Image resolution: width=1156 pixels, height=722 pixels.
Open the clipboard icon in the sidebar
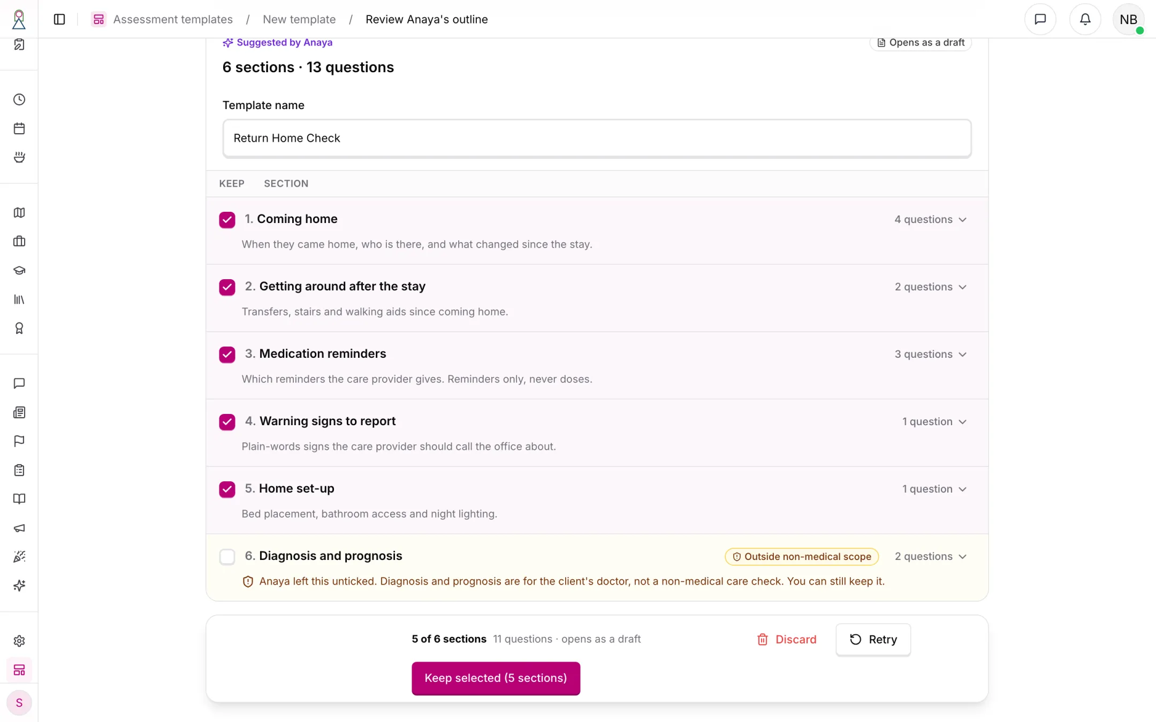point(19,470)
